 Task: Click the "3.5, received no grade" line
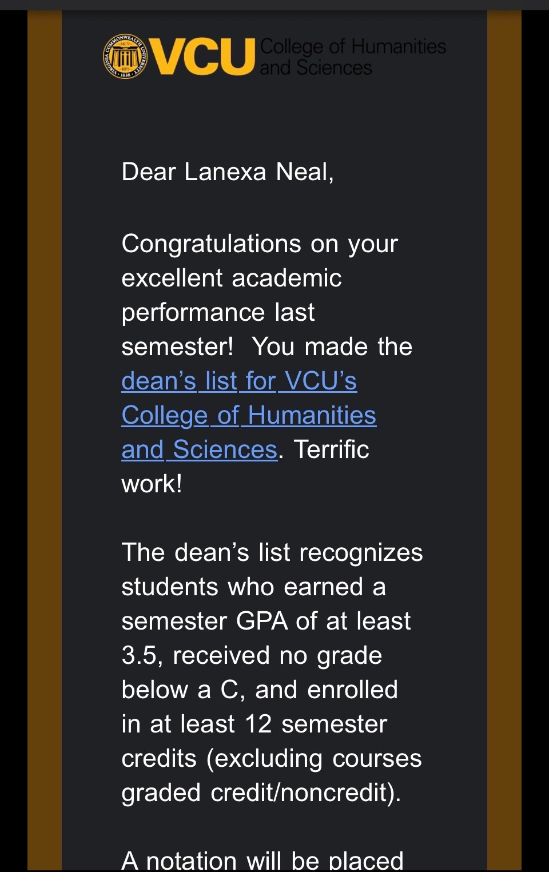click(252, 656)
